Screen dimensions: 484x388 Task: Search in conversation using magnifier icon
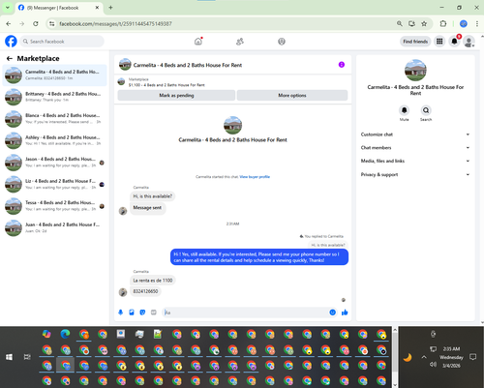pos(426,110)
